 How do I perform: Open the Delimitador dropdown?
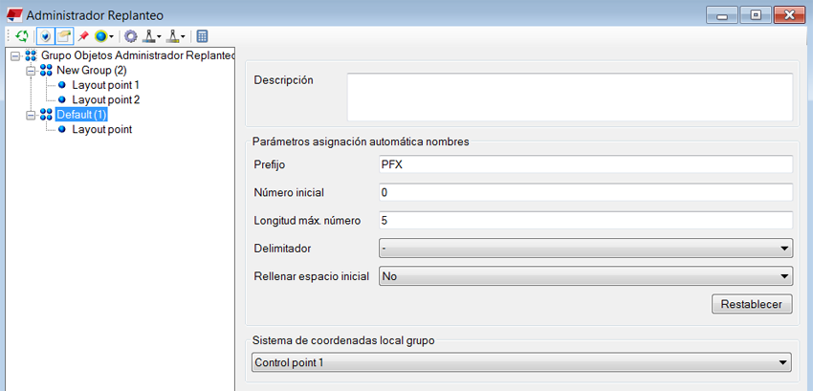586,249
